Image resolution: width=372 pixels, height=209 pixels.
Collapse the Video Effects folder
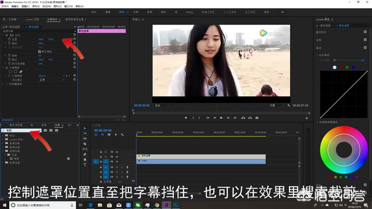click(3, 151)
